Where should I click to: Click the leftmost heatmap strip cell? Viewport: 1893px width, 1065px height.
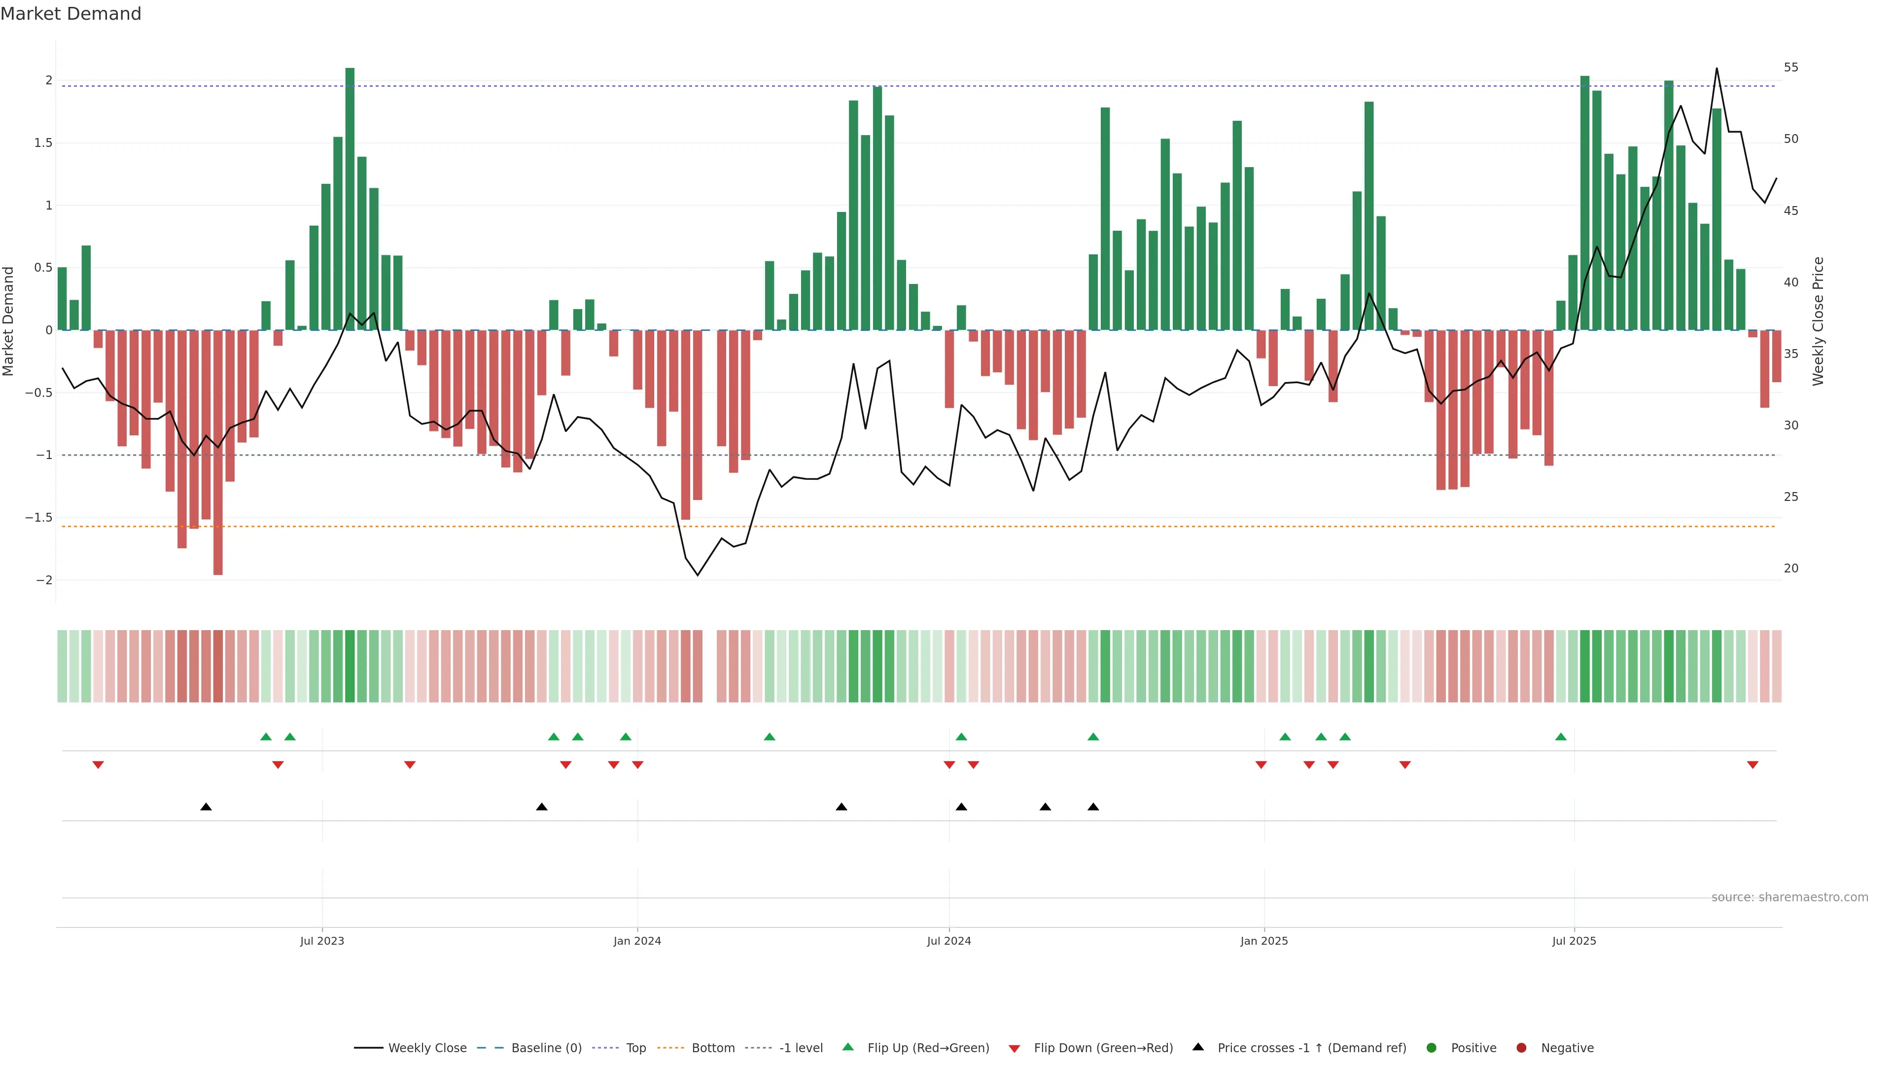pos(62,666)
